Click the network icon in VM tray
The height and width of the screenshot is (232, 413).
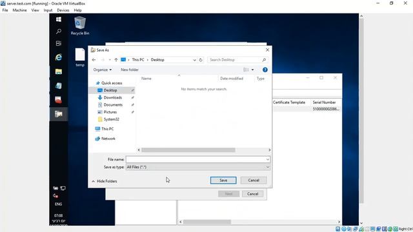pyautogui.click(x=63, y=188)
